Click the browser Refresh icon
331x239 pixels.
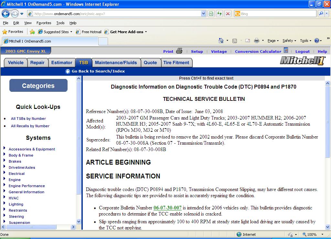pos(219,14)
